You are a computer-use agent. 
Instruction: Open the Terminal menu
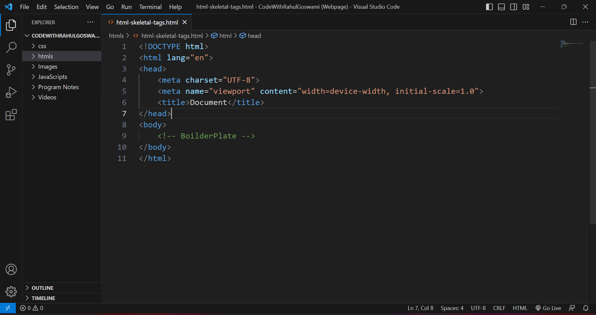[x=150, y=7]
